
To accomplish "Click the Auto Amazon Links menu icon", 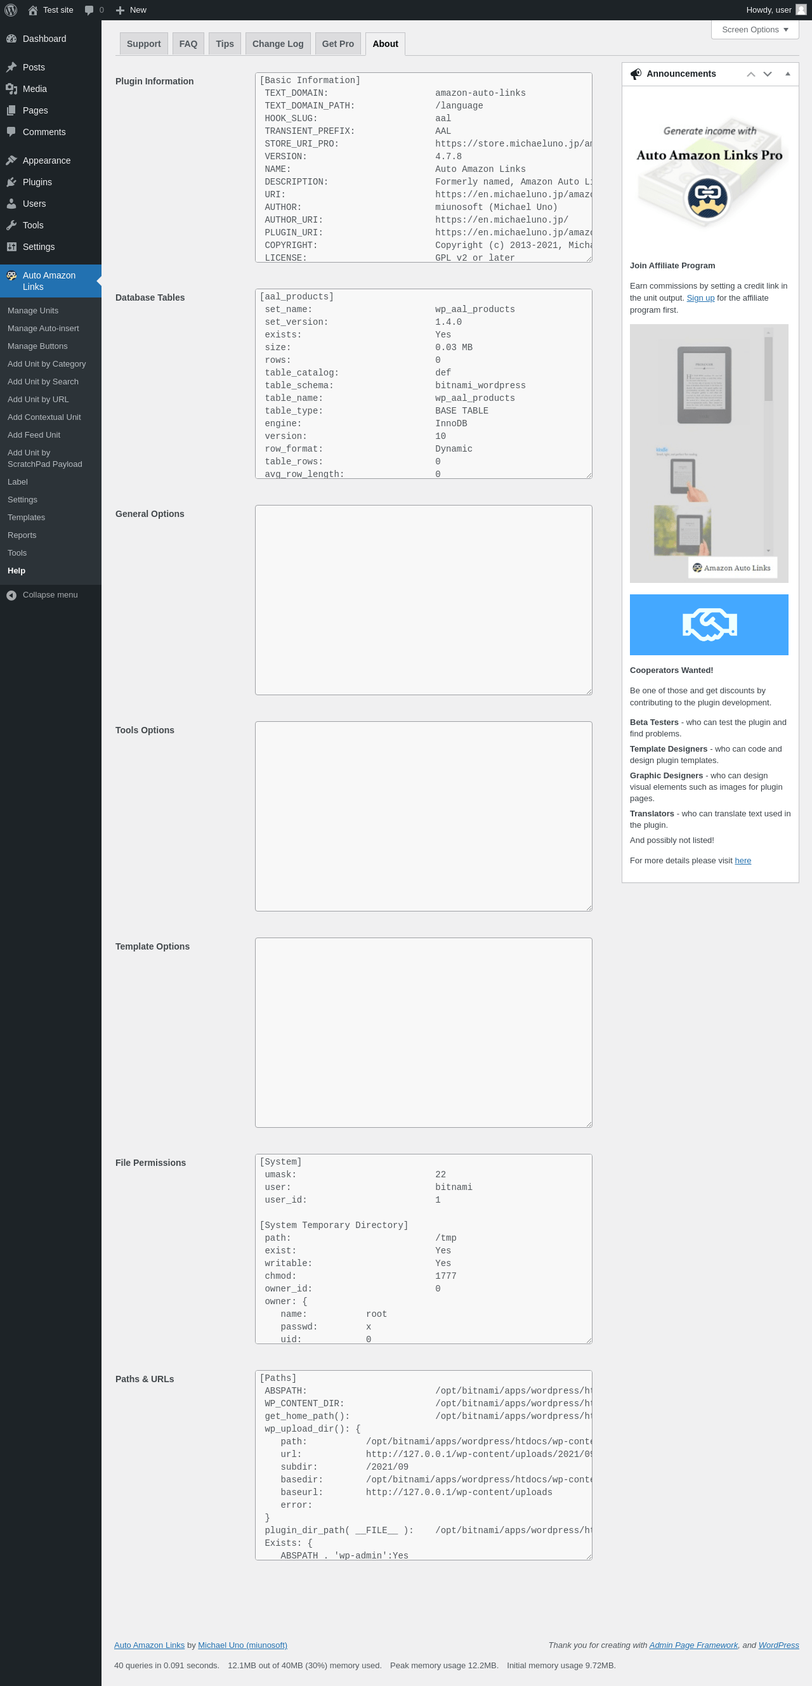I will point(11,275).
